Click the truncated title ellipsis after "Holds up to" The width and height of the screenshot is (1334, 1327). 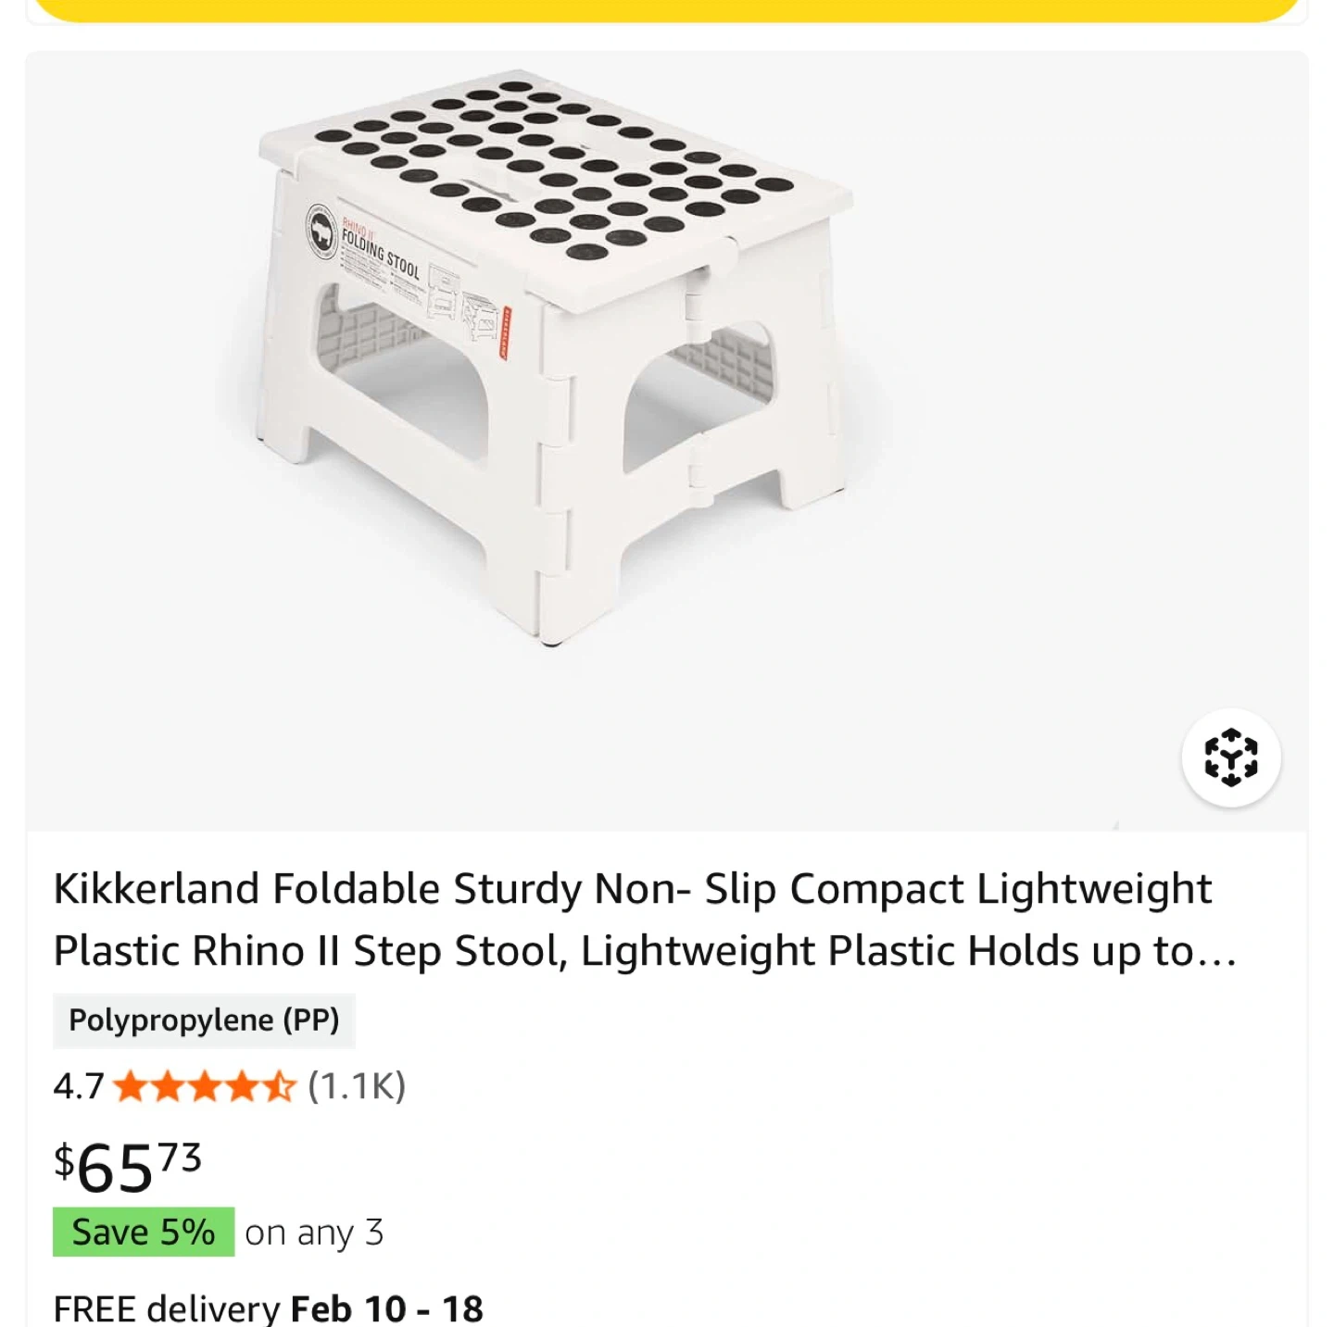click(x=1217, y=952)
